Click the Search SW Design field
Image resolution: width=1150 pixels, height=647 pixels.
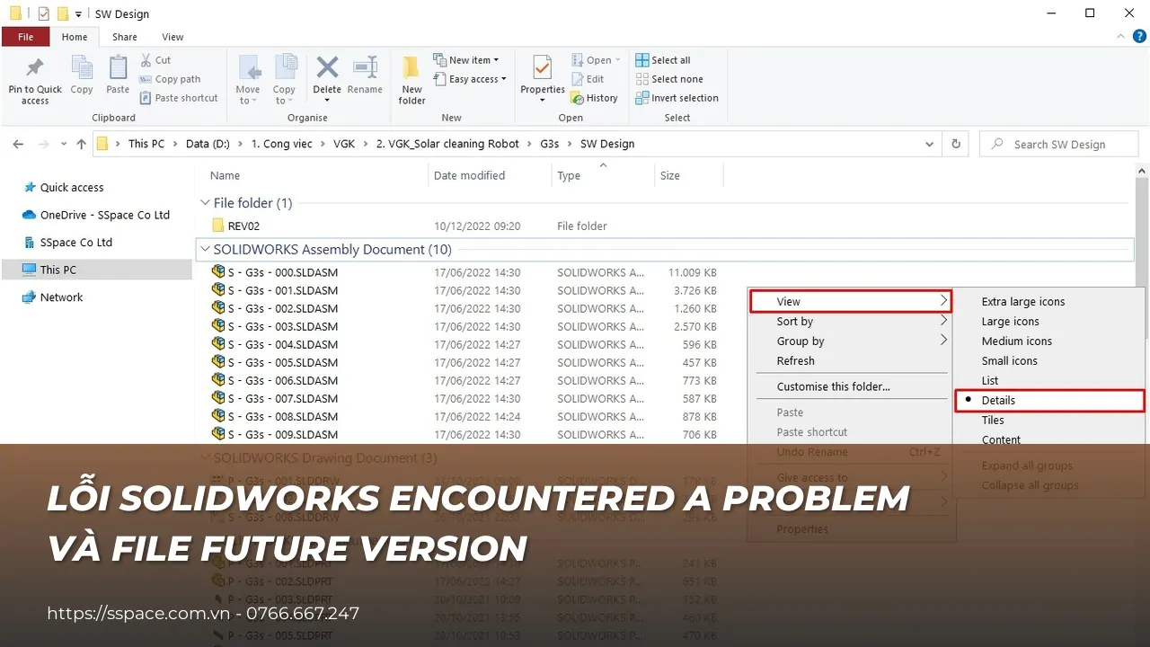coord(1059,144)
